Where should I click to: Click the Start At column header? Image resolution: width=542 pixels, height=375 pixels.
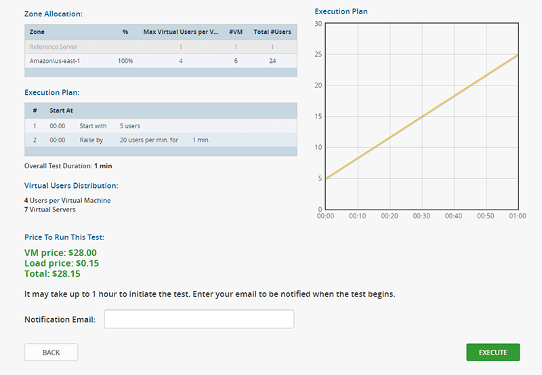61,111
